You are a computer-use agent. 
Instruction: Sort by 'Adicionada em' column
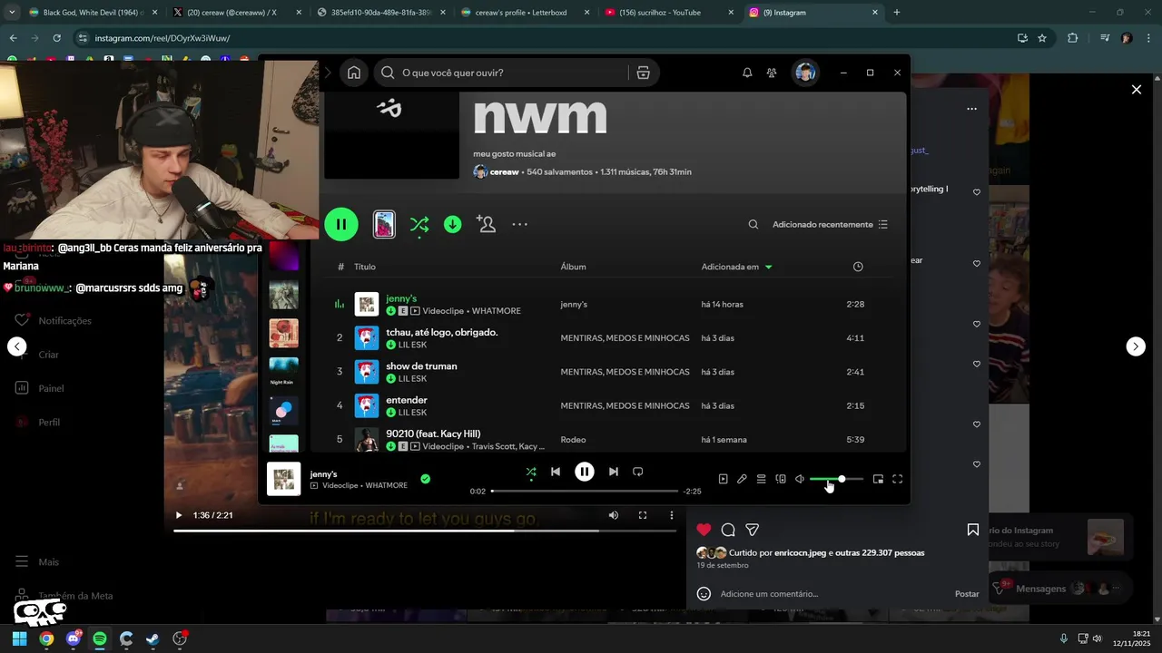tap(736, 267)
